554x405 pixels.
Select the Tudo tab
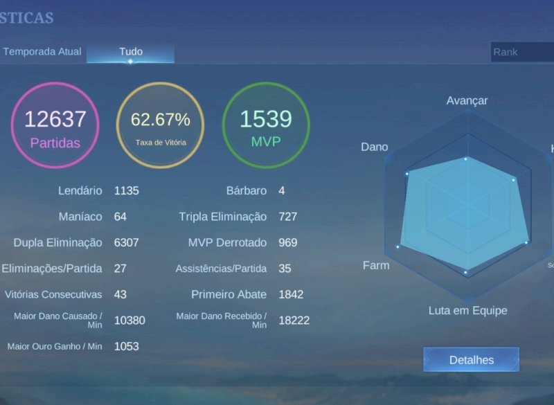click(x=130, y=52)
